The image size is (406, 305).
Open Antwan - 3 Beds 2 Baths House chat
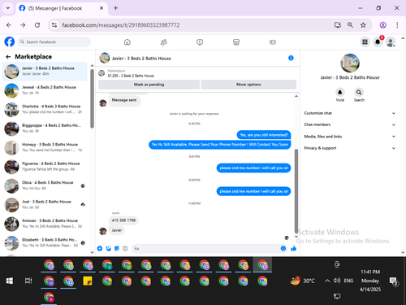click(45, 224)
